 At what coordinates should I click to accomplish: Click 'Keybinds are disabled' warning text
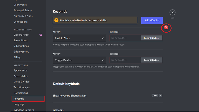(x=83, y=20)
